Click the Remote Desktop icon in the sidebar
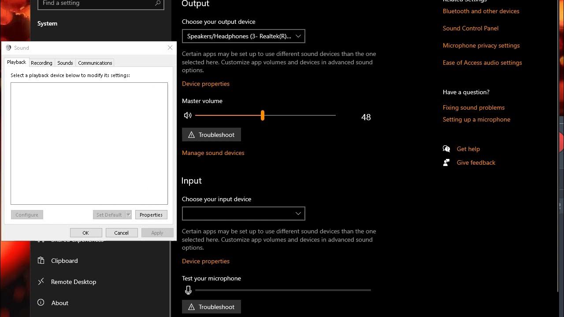The height and width of the screenshot is (317, 564). click(41, 282)
